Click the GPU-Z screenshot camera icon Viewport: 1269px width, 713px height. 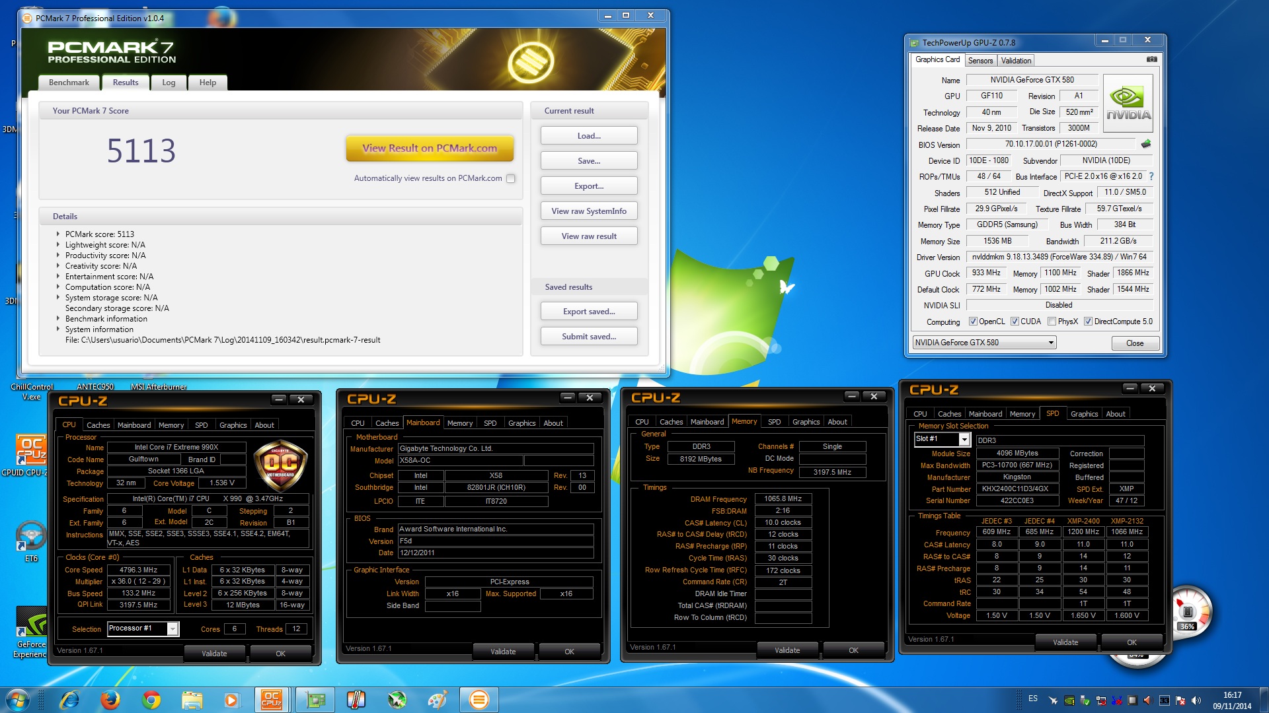(1151, 59)
